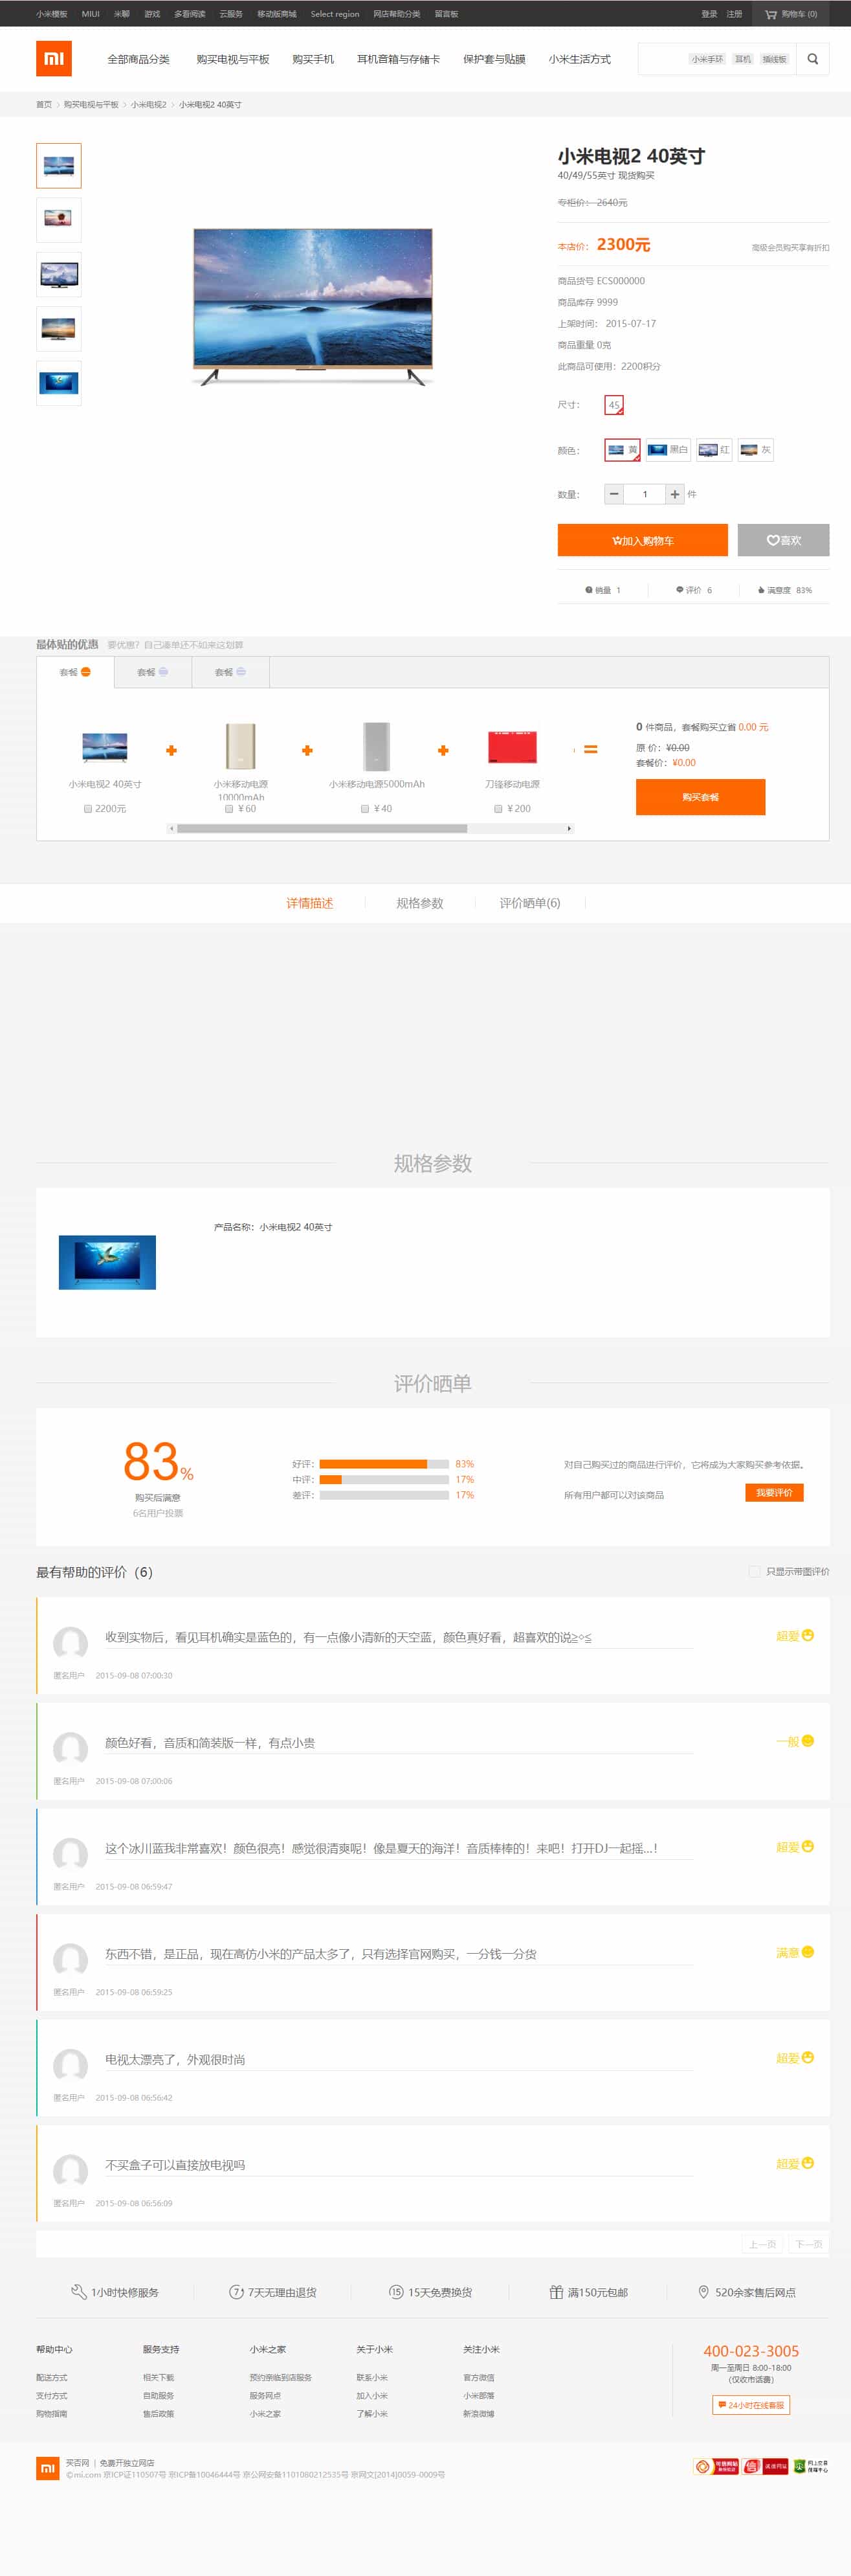Click the last blue TV gallery thumbnail
The height and width of the screenshot is (2576, 851).
(59, 383)
